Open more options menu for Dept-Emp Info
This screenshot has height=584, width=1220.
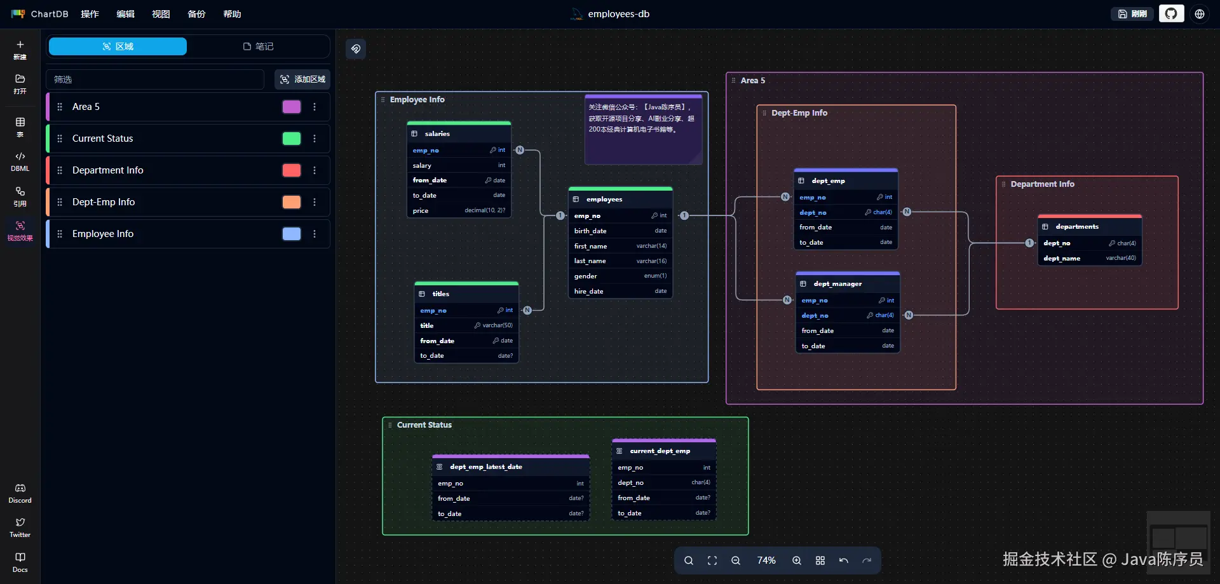[x=315, y=202]
